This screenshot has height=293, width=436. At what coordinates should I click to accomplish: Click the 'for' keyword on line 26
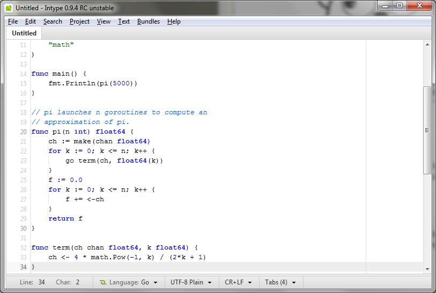coord(55,190)
